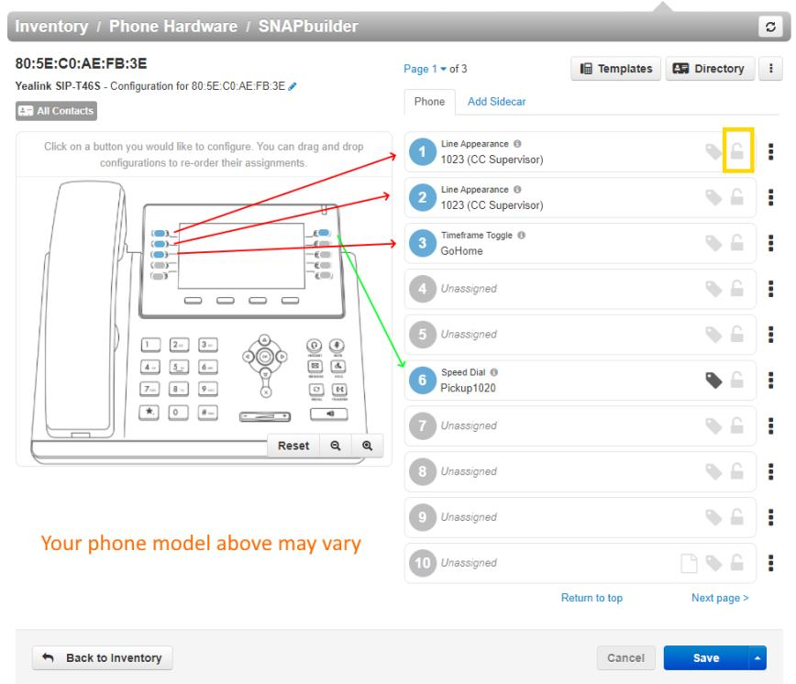This screenshot has height=684, width=796.
Task: Toggle the lock on button 2 Line Appearance
Action: coord(737,196)
